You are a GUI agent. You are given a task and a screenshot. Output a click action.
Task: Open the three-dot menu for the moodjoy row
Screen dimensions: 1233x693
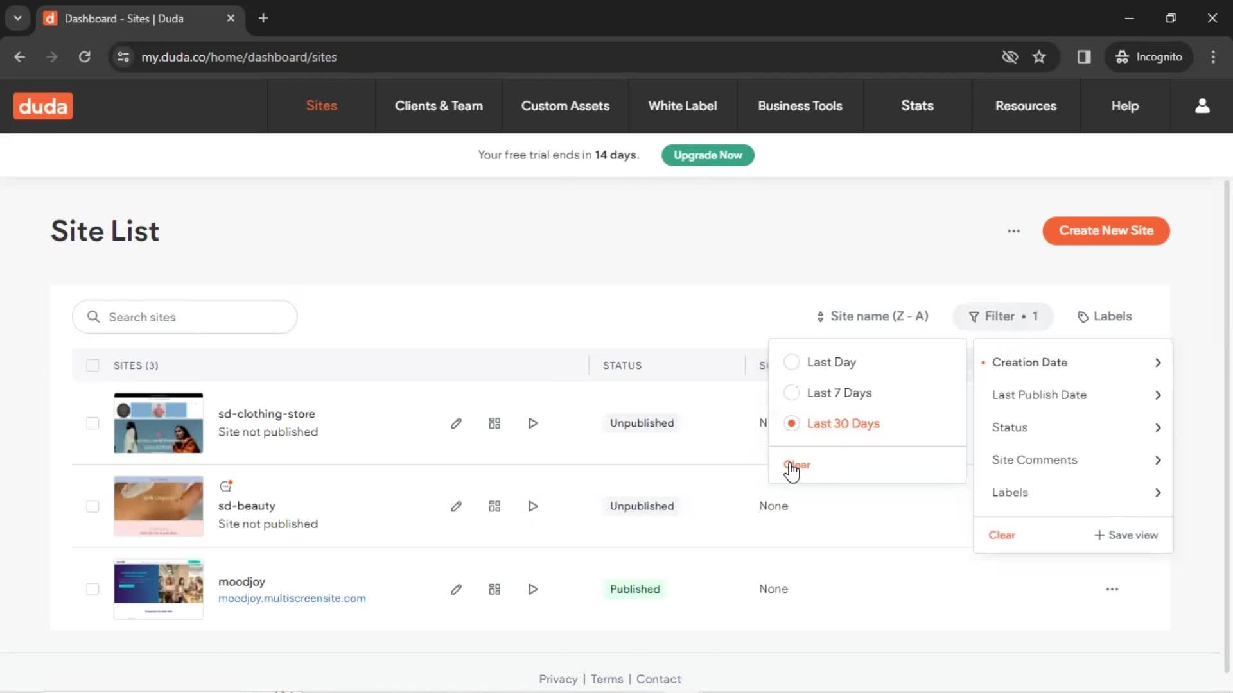(1112, 589)
